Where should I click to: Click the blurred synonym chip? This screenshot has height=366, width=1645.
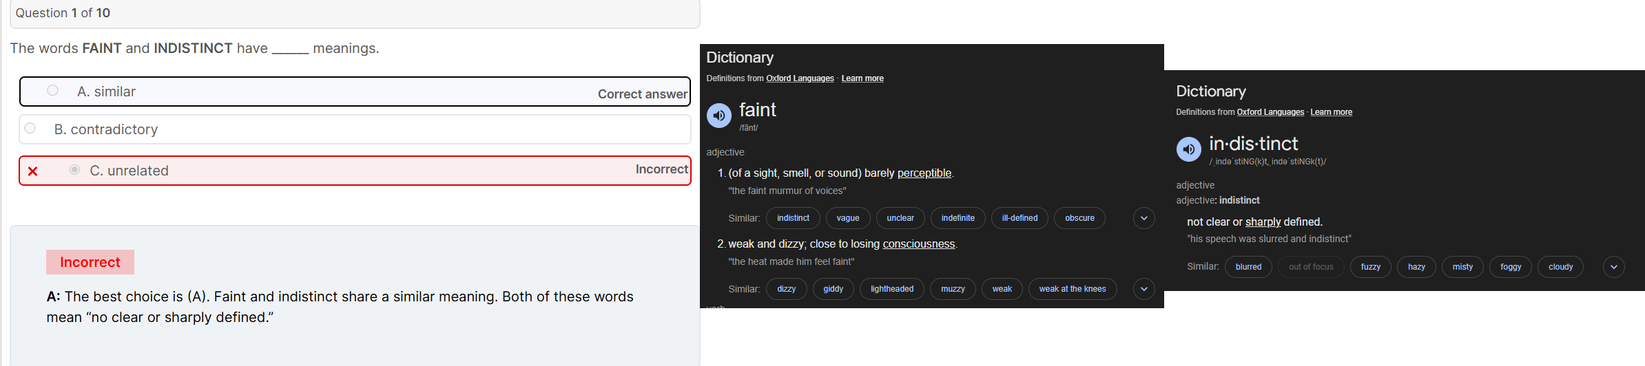(x=1248, y=267)
